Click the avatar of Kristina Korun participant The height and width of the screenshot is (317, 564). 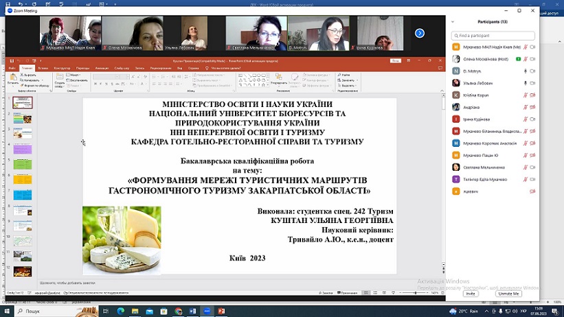coord(455,95)
